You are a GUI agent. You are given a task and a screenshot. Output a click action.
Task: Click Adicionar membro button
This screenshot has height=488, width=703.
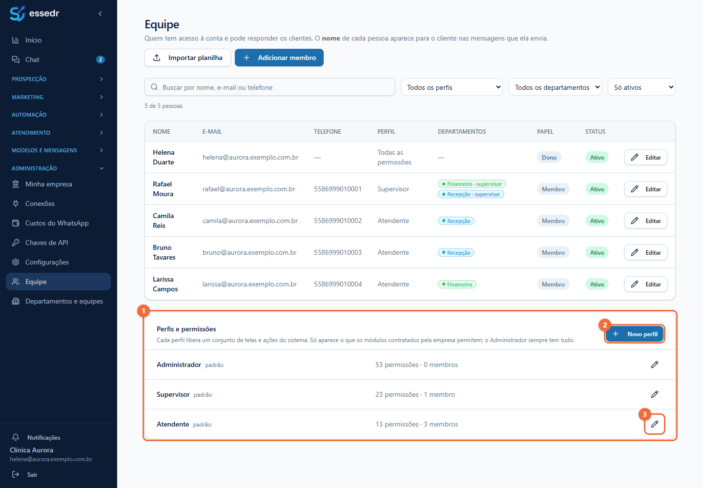coord(279,58)
